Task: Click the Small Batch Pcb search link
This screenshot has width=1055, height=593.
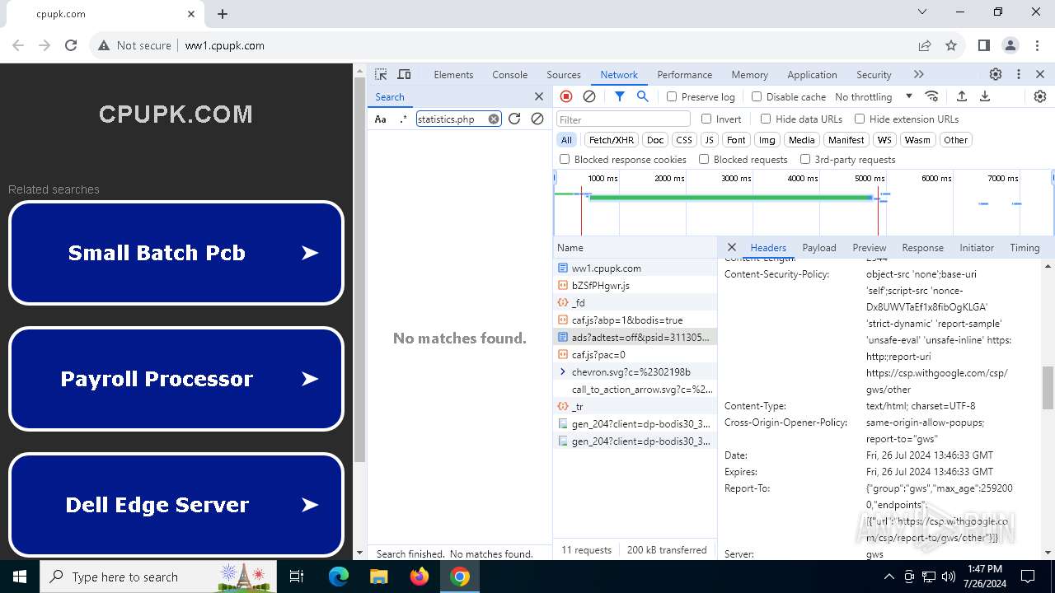Action: [x=176, y=253]
